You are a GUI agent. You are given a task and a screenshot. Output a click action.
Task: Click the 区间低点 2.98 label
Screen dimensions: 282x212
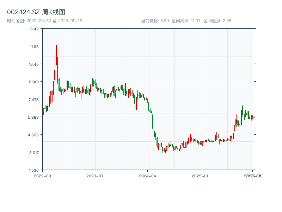217,21
